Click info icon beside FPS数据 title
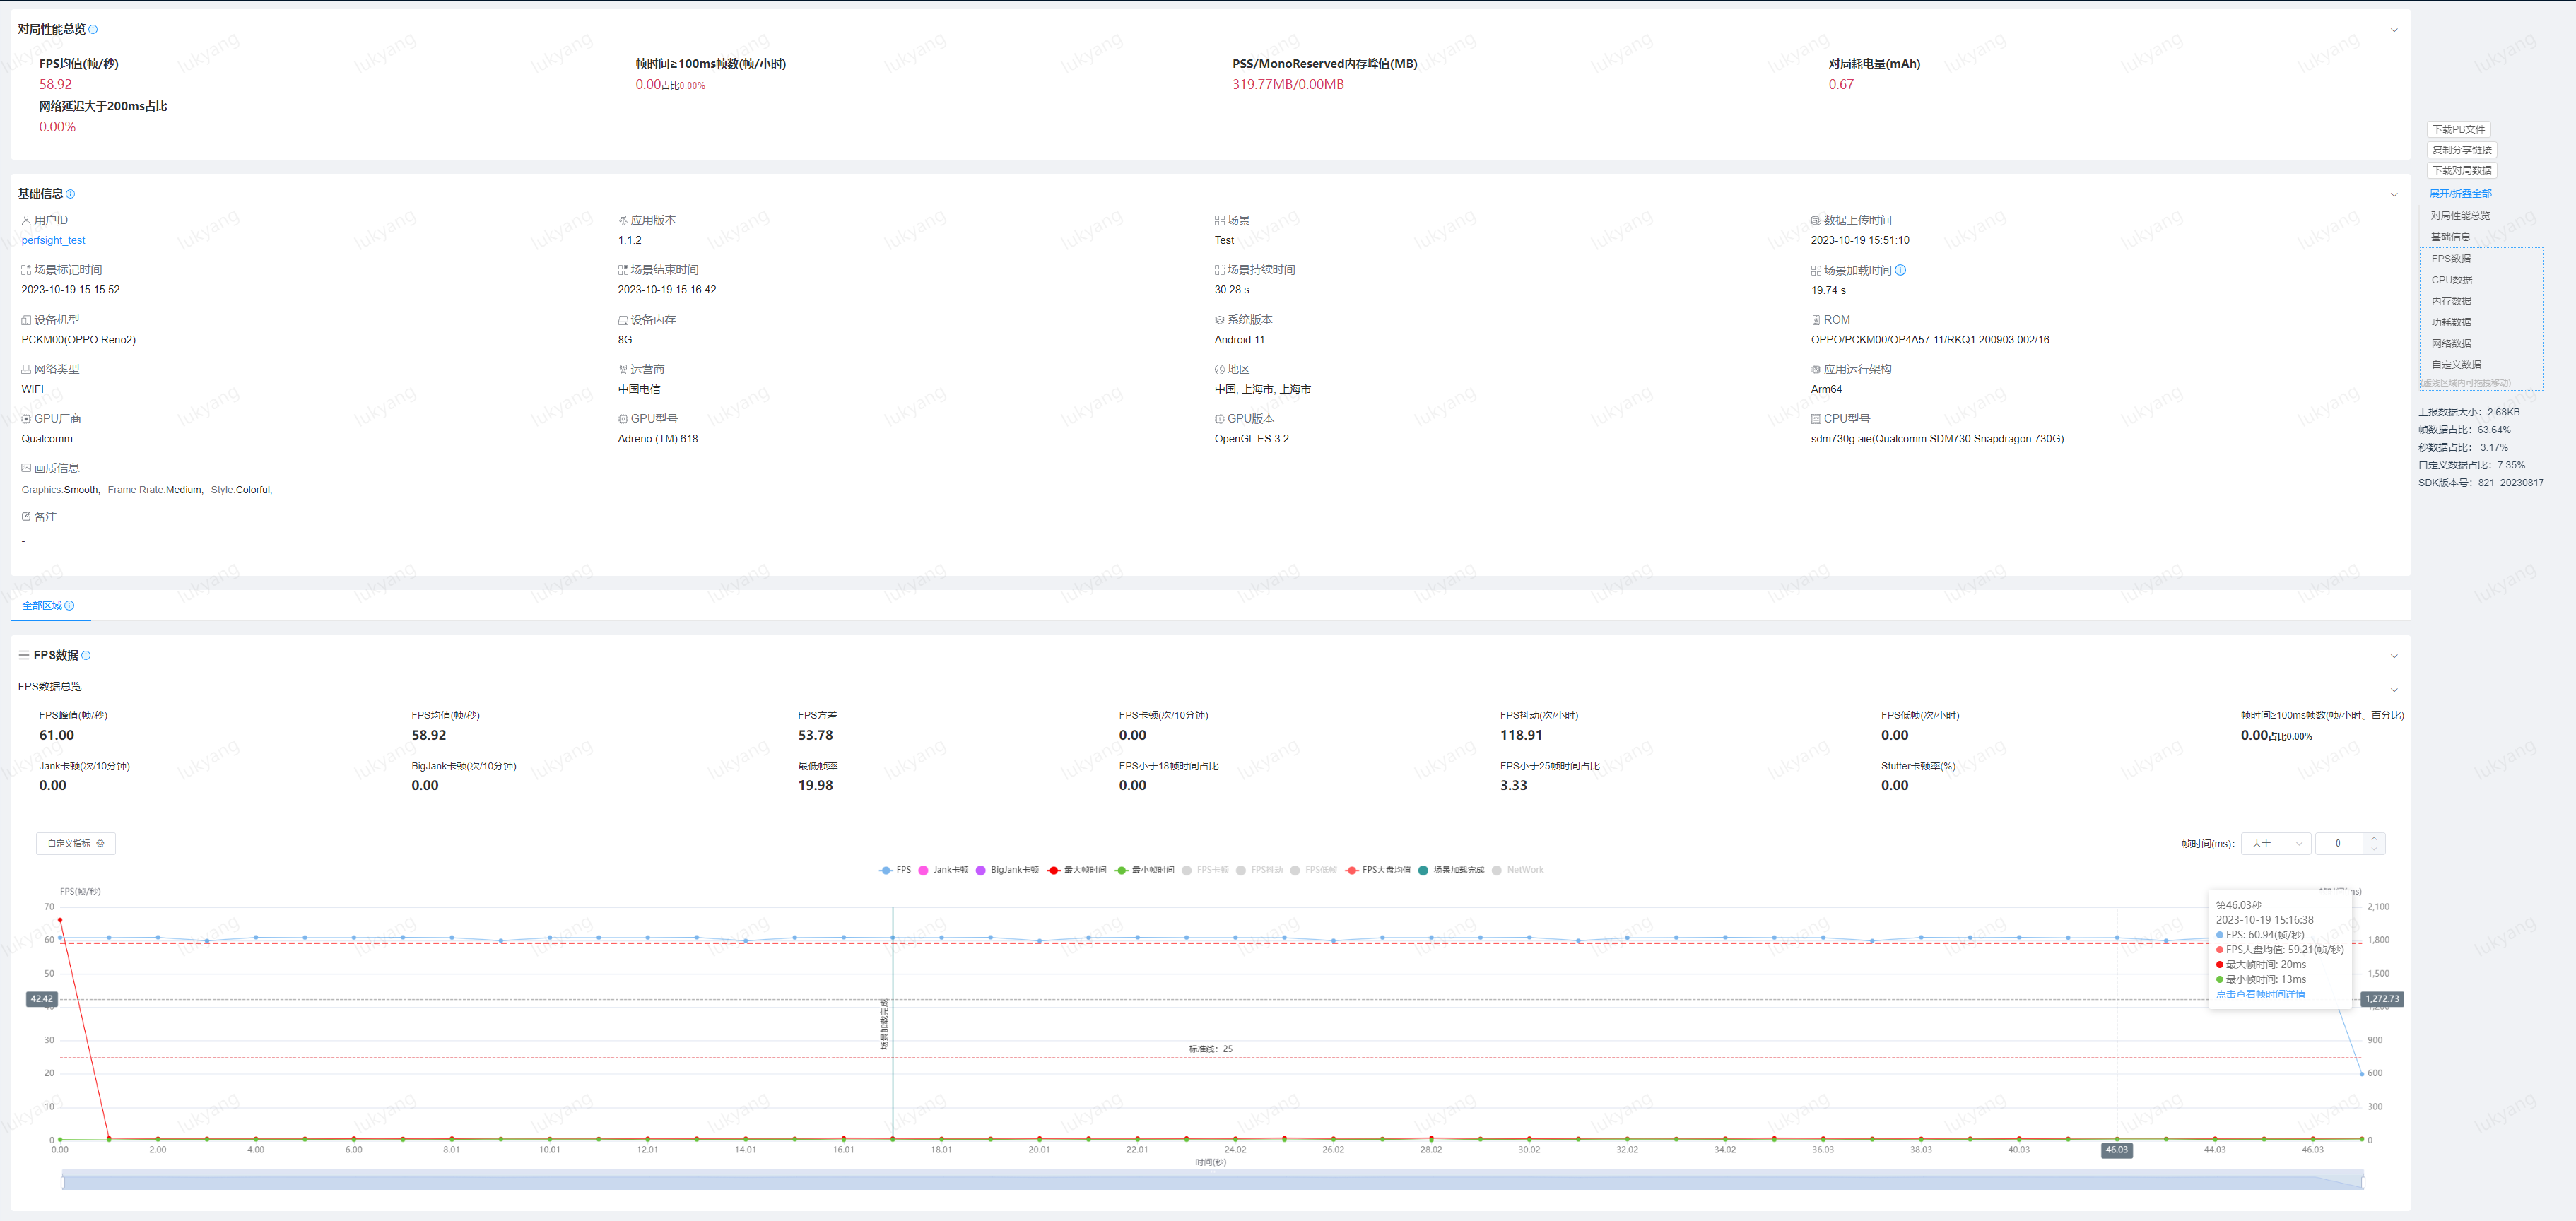 (86, 656)
